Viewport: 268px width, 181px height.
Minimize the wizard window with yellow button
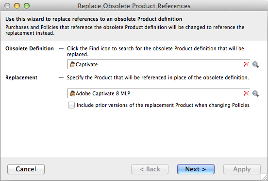click(17, 6)
